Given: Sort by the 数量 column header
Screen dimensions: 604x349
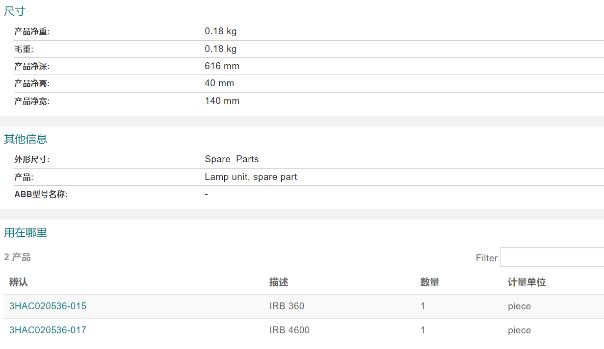Looking at the screenshot, I should click(x=430, y=282).
